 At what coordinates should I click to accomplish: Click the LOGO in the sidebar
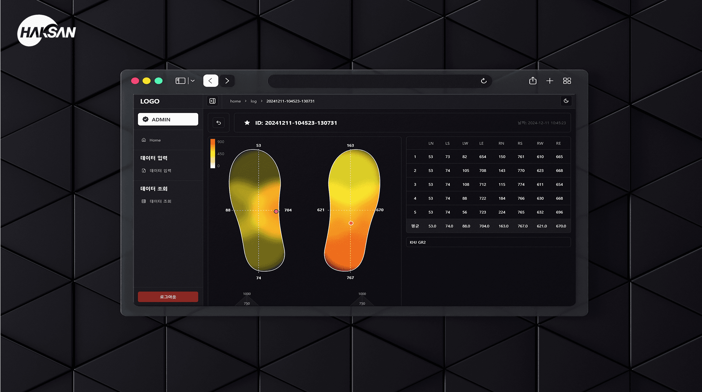(x=150, y=101)
